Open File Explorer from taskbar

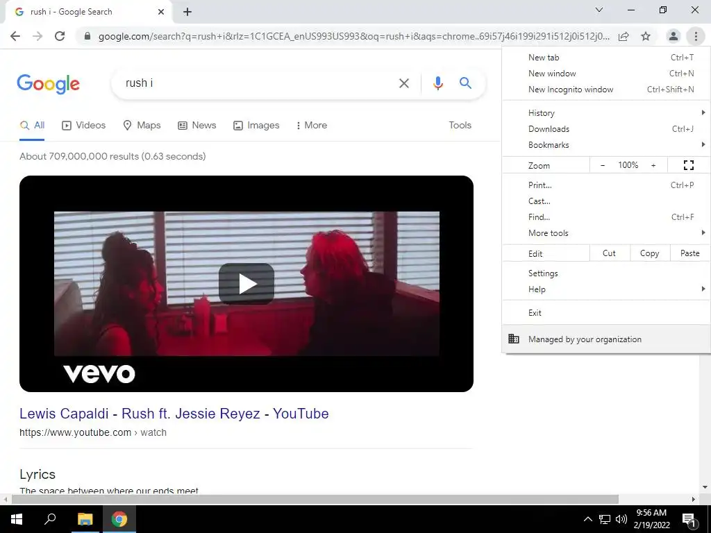85,519
